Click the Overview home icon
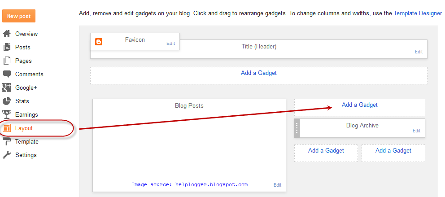This screenshot has width=445, height=197. click(7, 34)
